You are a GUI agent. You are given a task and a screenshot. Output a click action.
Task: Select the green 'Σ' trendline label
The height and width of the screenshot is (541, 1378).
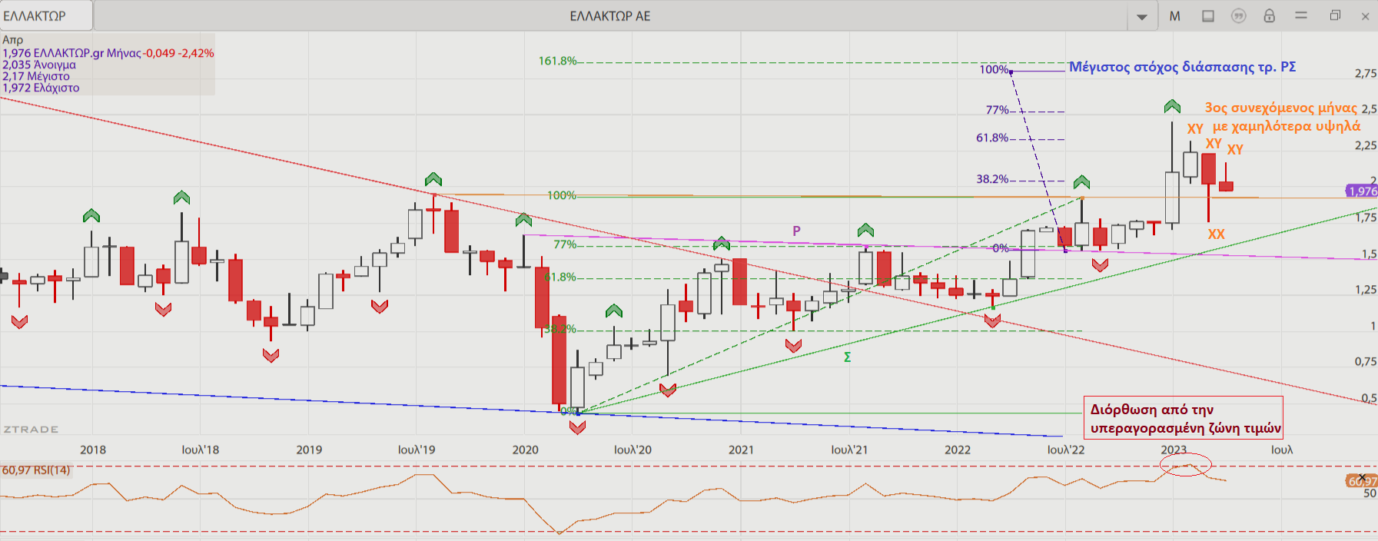click(847, 357)
